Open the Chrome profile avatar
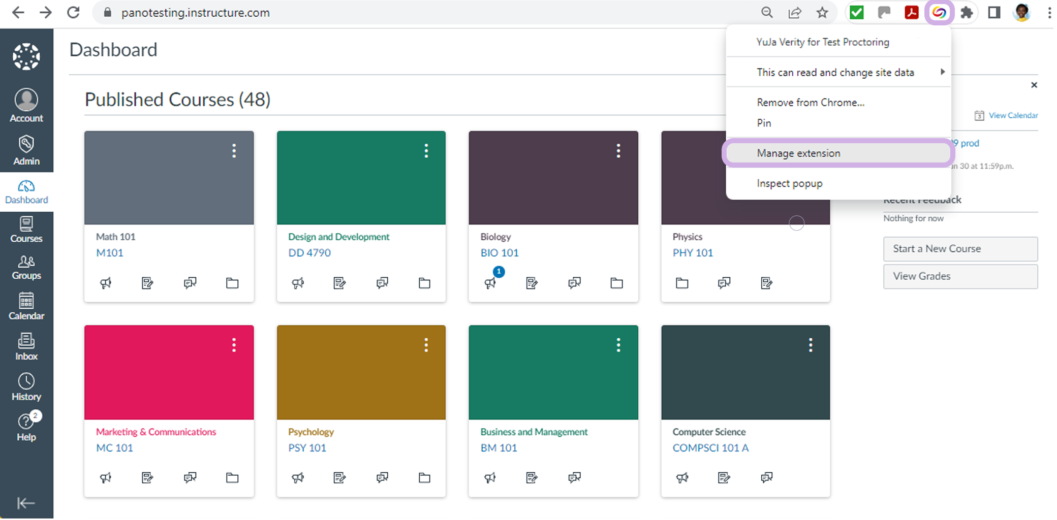Image resolution: width=1057 pixels, height=520 pixels. (x=1021, y=13)
